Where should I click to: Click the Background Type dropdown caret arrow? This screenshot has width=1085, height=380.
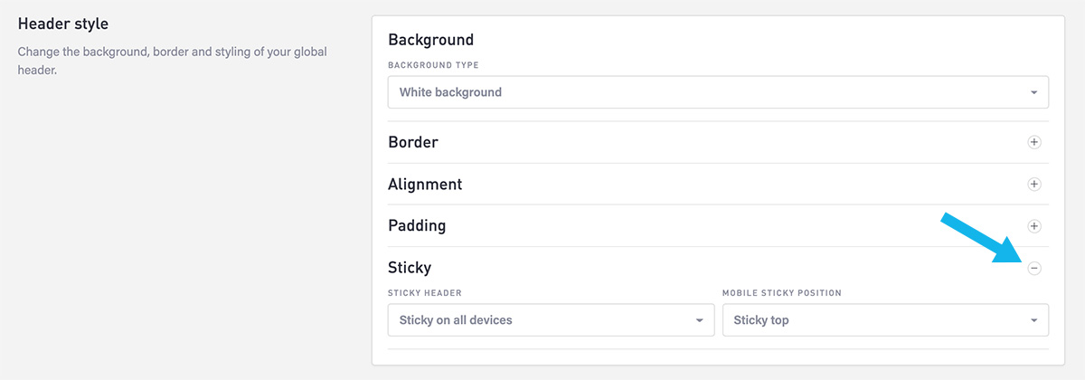pyautogui.click(x=1033, y=93)
